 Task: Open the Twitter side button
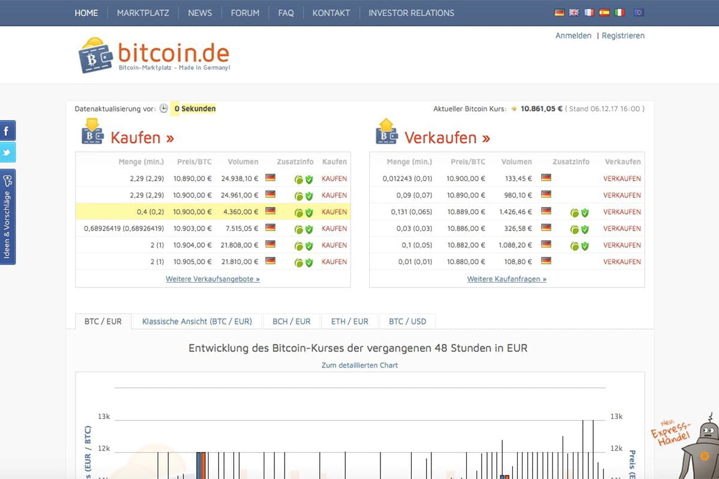(x=8, y=152)
